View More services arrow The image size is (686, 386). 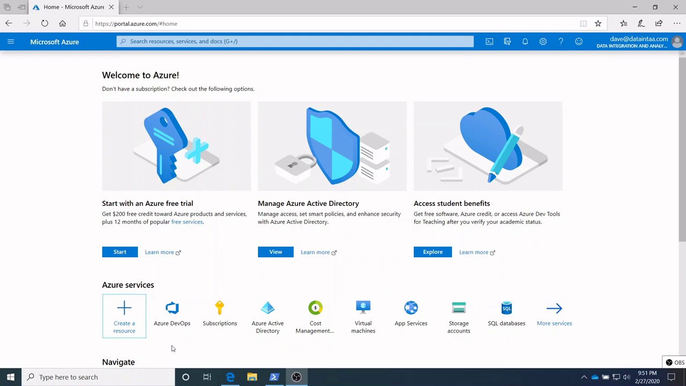(x=554, y=314)
